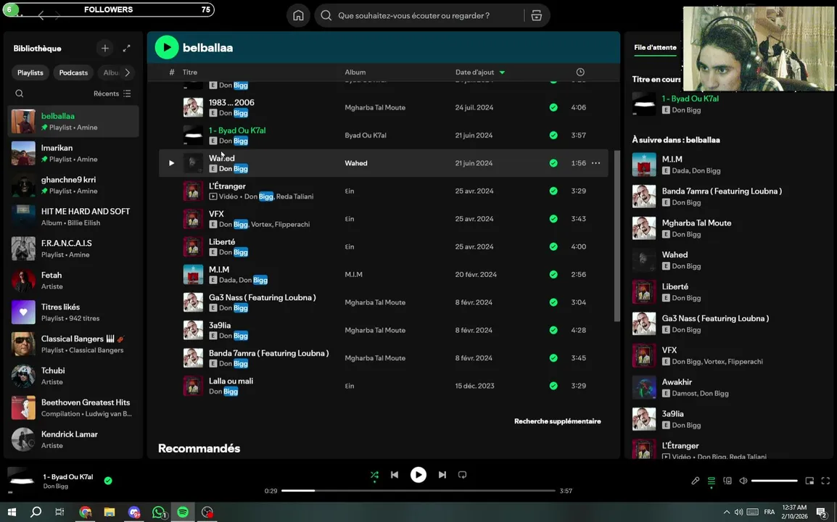The width and height of the screenshot is (837, 522).
Task: Open the lyrics microphone icon
Action: click(x=695, y=481)
